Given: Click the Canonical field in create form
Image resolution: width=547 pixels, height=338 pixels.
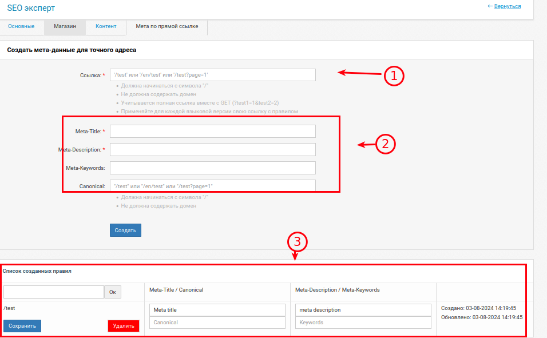Looking at the screenshot, I should pos(213,186).
